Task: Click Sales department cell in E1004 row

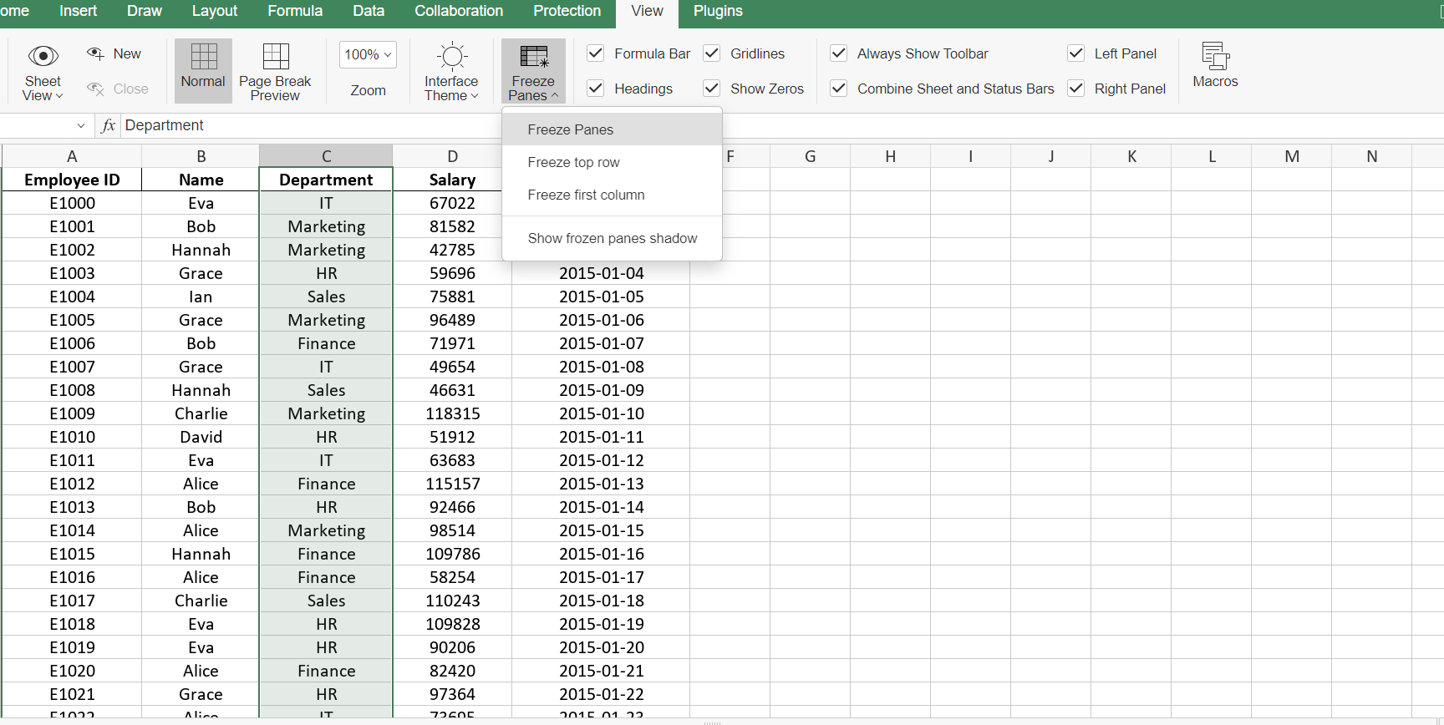Action: pos(326,297)
